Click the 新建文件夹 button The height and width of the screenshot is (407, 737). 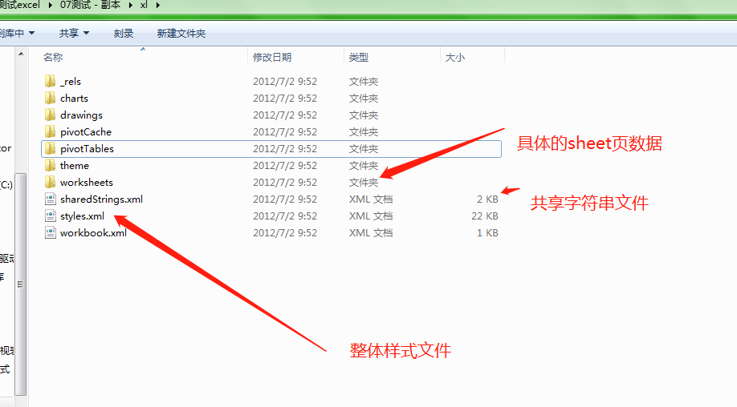[x=181, y=34]
